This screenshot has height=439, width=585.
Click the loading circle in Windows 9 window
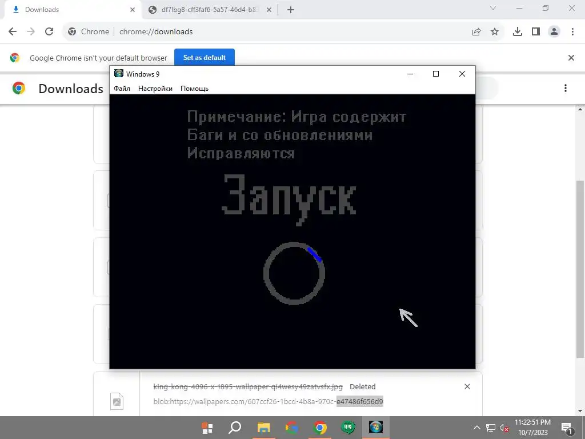pos(294,274)
